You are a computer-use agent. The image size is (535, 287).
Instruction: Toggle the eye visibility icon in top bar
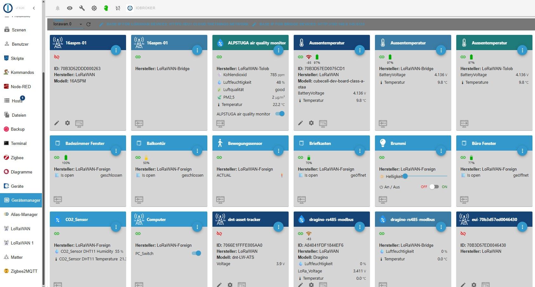coord(70,8)
